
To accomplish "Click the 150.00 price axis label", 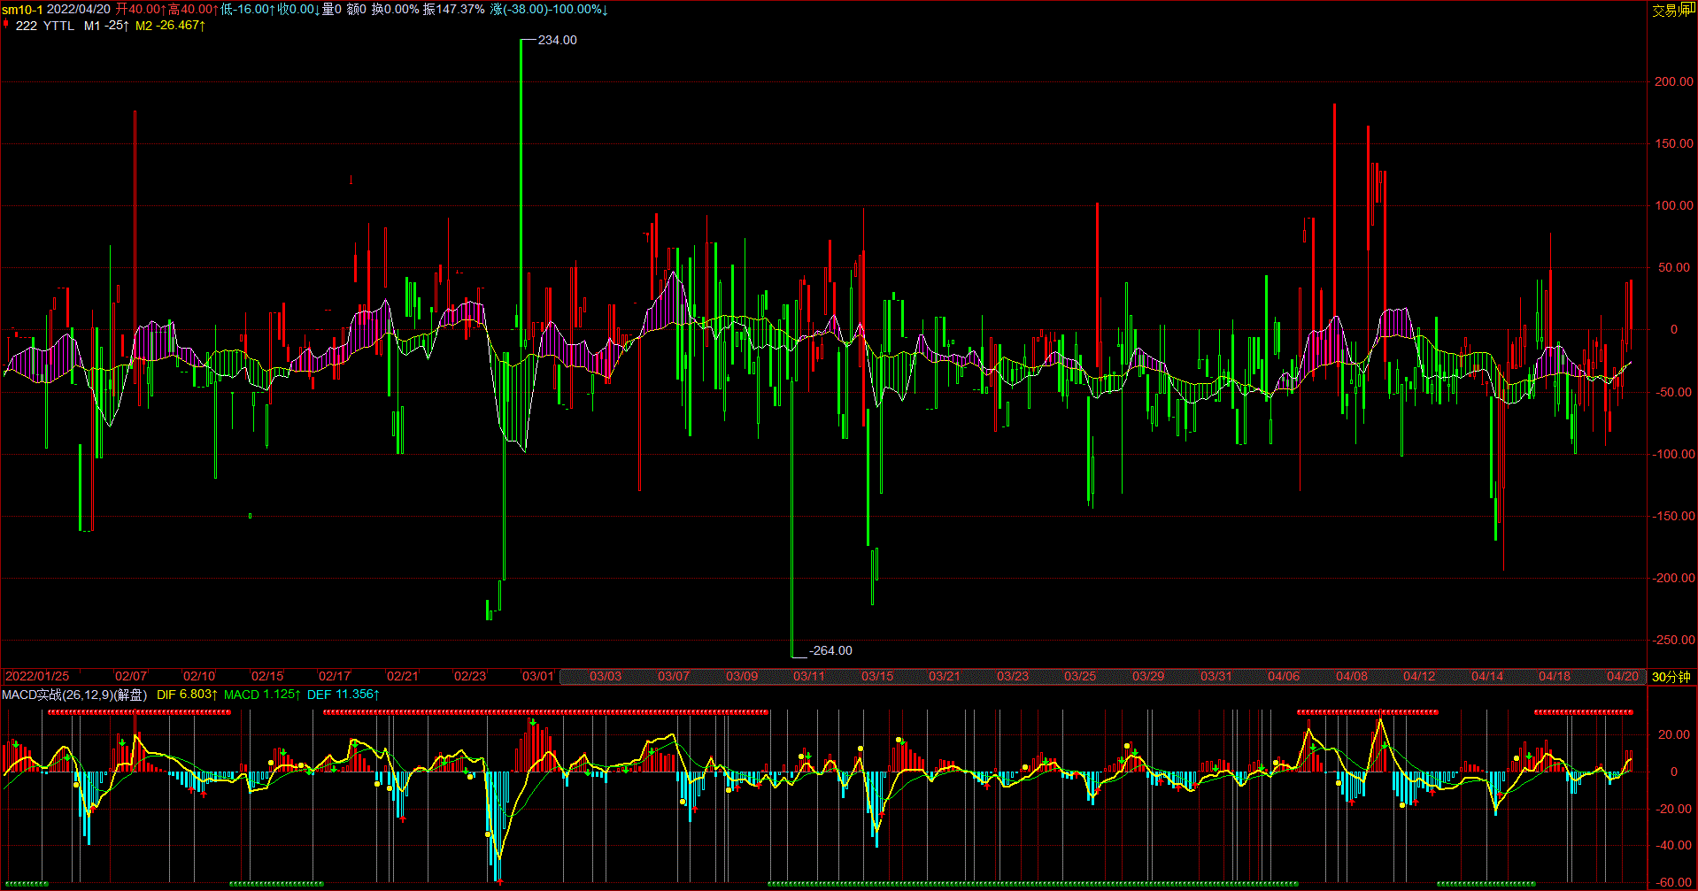I will (1674, 143).
